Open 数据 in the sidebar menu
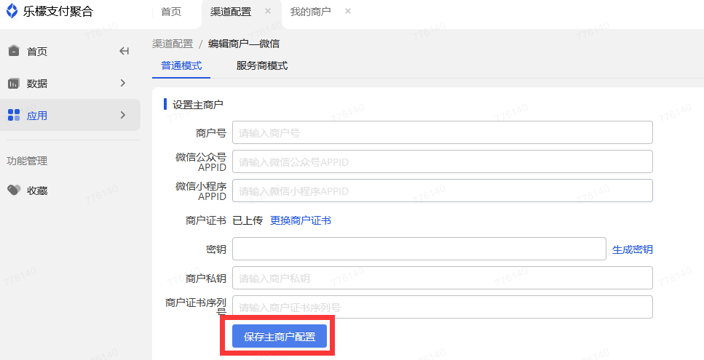This screenshot has height=360, width=704. click(70, 84)
